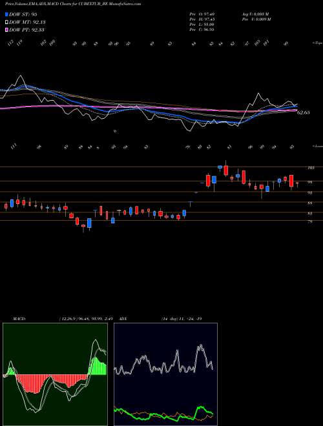
Task: Click the 'Pre H: 97.45' high value
Action: (203, 19)
